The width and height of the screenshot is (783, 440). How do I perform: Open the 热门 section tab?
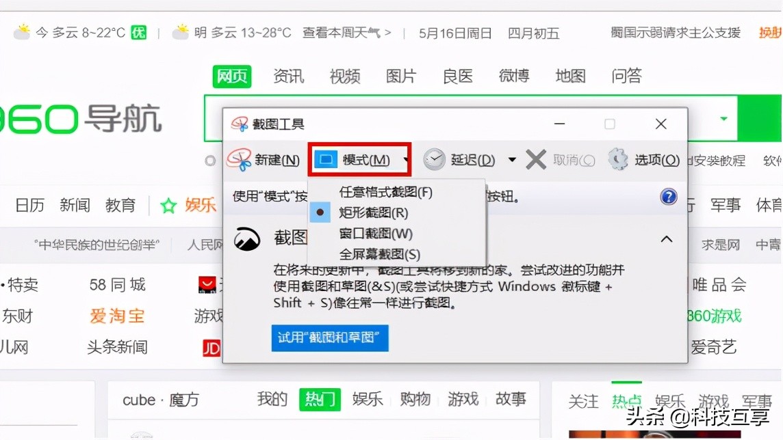(319, 400)
